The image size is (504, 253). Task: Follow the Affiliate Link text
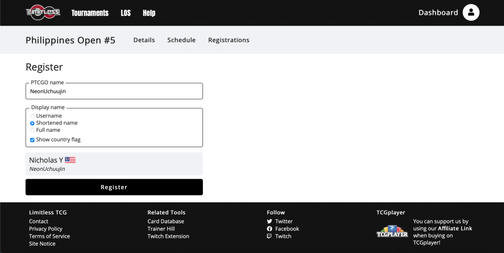(x=455, y=228)
